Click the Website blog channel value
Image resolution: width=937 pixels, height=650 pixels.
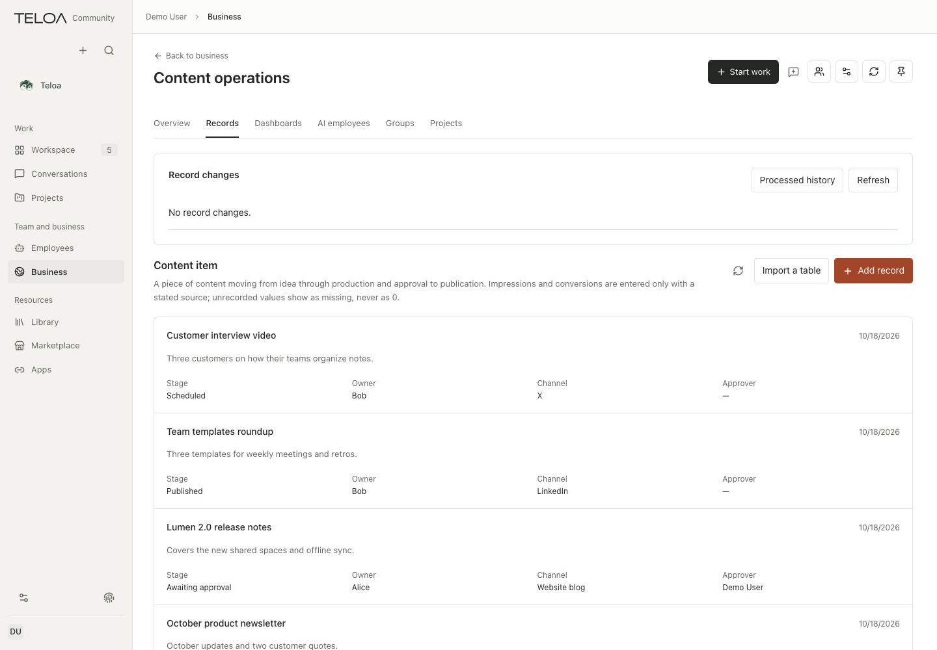pos(561,588)
